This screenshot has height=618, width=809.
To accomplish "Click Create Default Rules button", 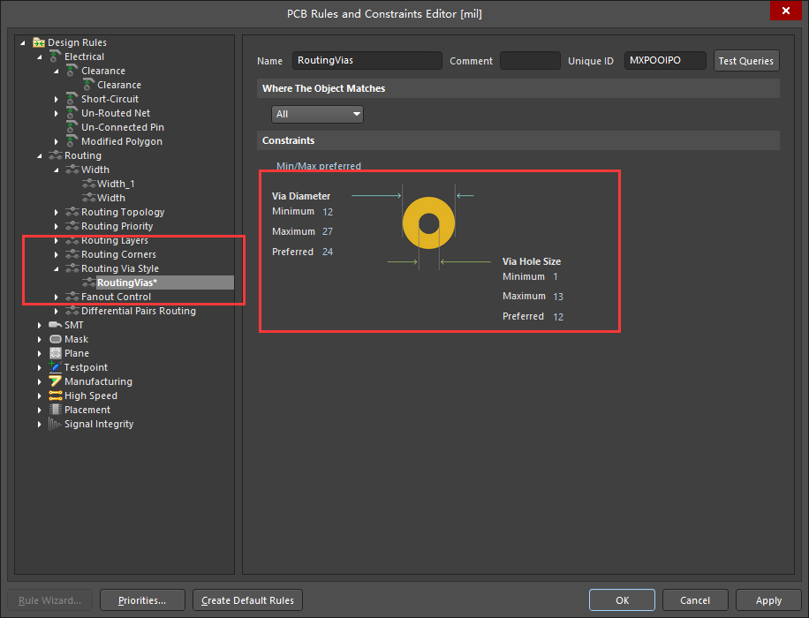I will click(247, 600).
